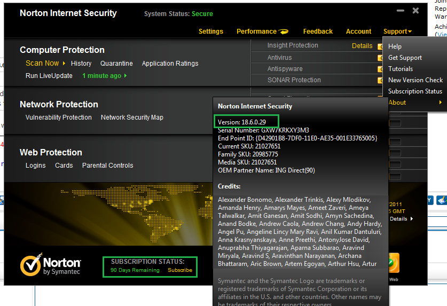Click the Norton by Symantec logo

(x=50, y=265)
